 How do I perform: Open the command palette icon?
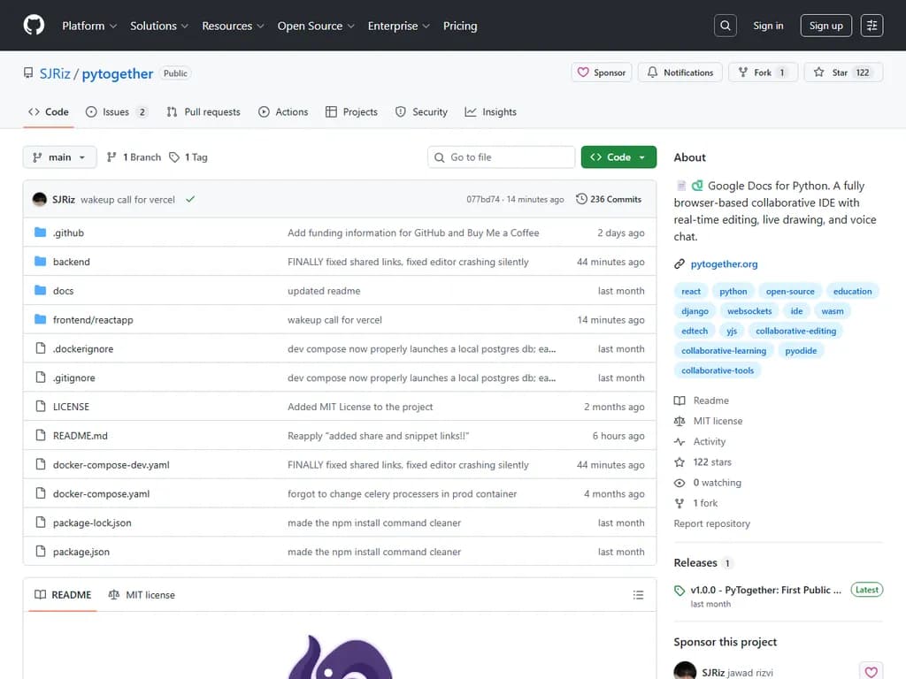[871, 25]
